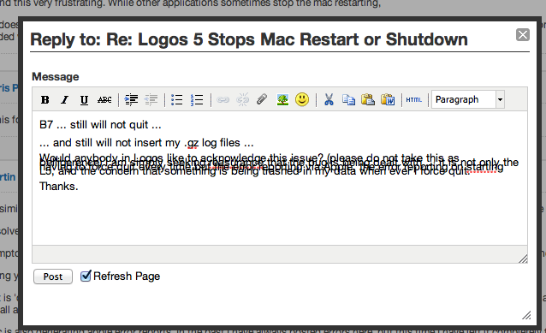This screenshot has width=546, height=333.
Task: Attach a file with the paperclip icon
Action: point(262,99)
